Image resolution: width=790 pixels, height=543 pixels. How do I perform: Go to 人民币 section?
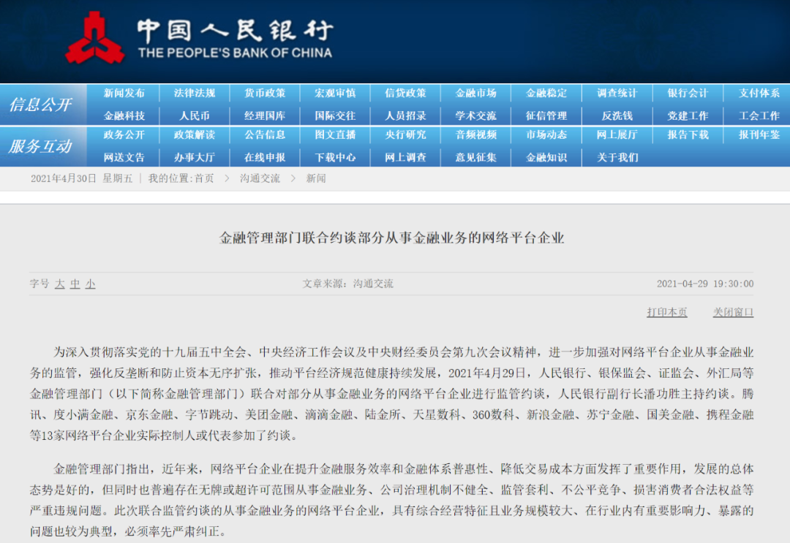(x=195, y=115)
